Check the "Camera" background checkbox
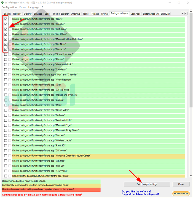The image size is (193, 198). tap(6, 100)
